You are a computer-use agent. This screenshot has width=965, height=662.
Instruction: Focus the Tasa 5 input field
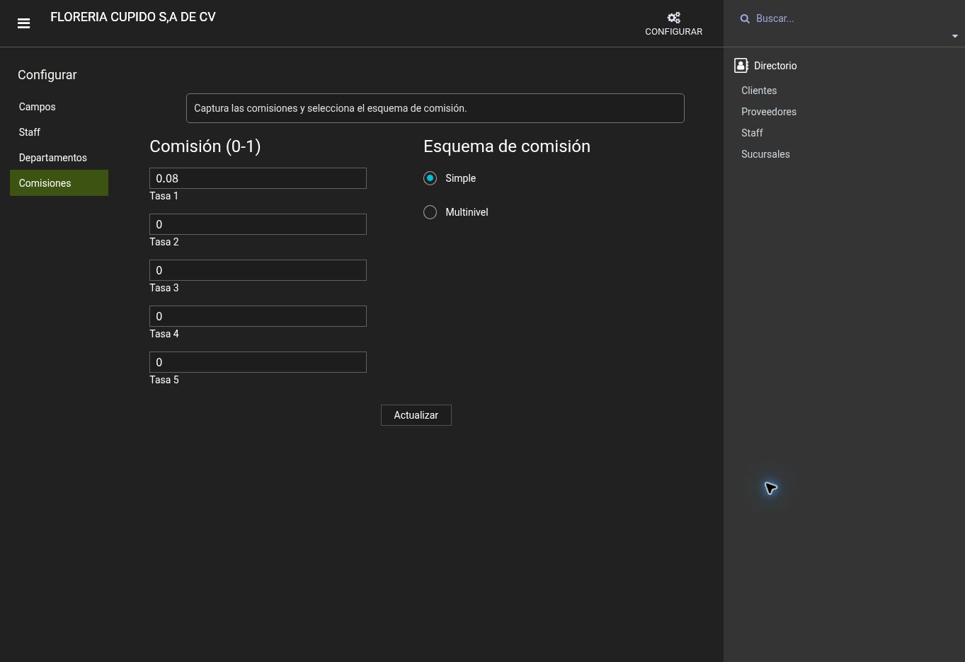pyautogui.click(x=258, y=362)
